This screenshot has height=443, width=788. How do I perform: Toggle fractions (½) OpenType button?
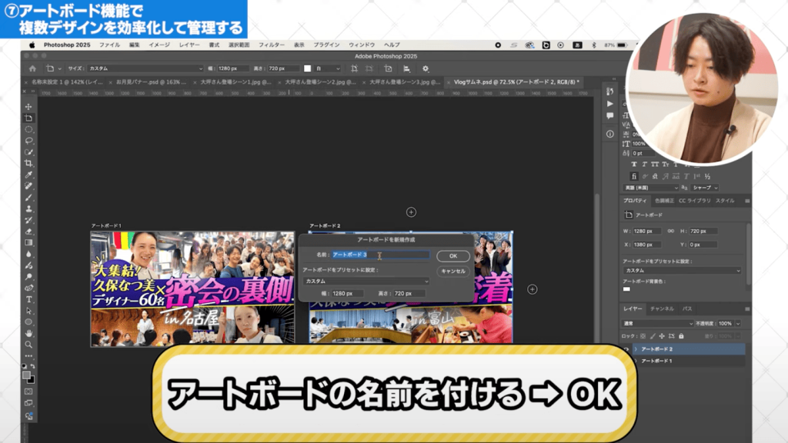[x=707, y=176]
